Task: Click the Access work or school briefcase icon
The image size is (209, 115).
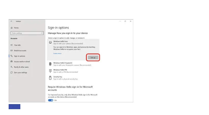Action: 11,62
